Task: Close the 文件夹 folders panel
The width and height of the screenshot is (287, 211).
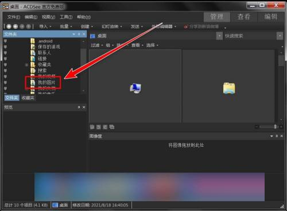Action: click(84, 34)
